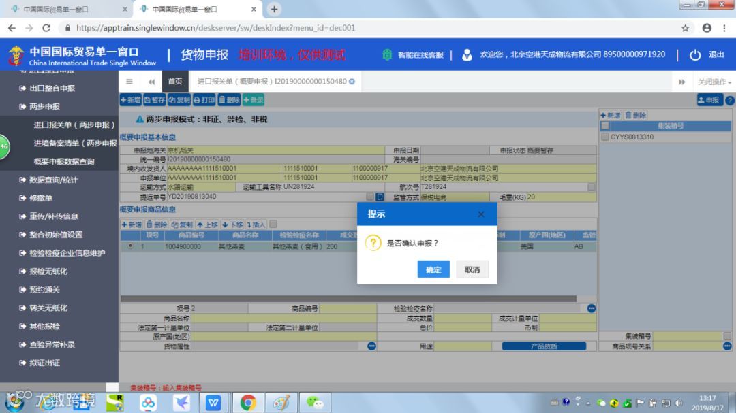Click the 打印 print toolbar icon
The image size is (736, 413).
click(x=204, y=100)
